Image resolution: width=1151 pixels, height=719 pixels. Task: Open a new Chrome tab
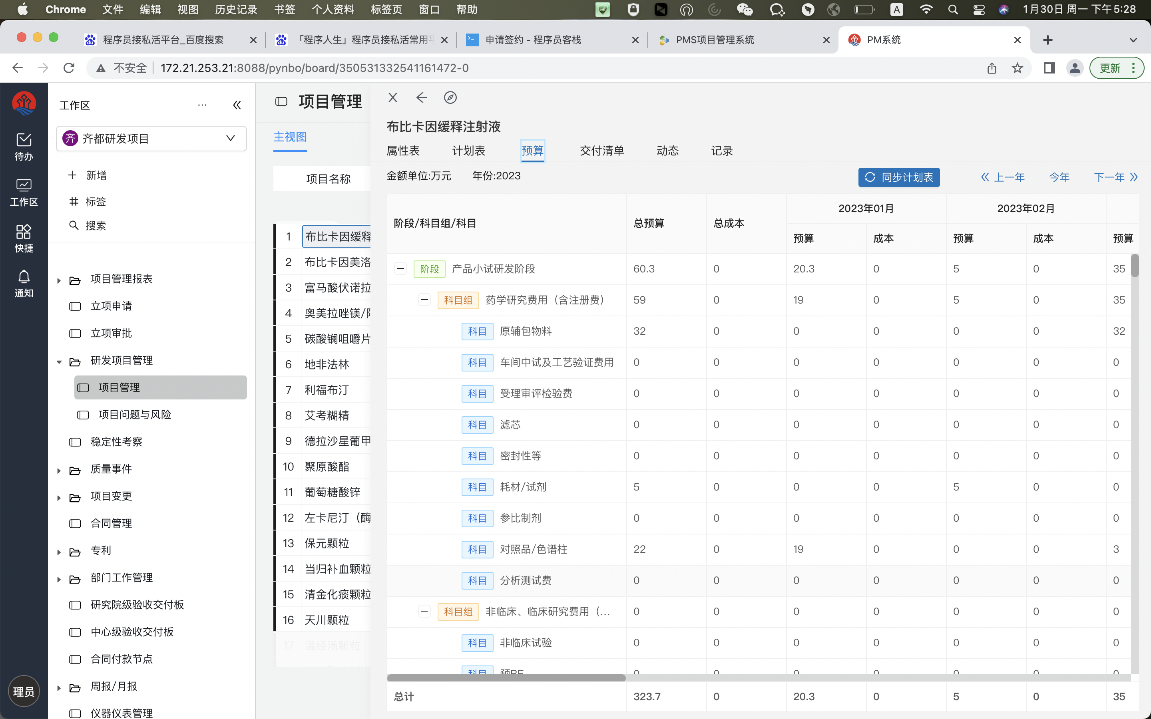tap(1048, 40)
